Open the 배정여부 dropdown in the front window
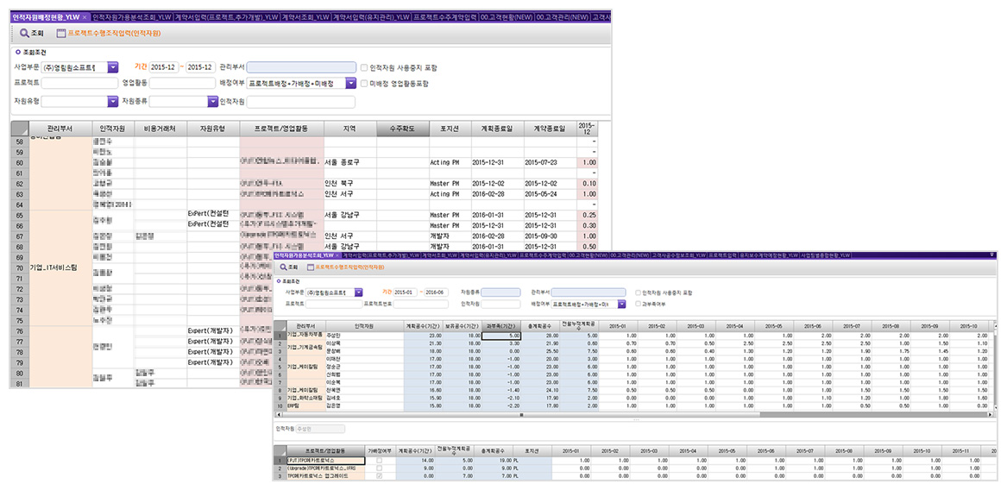Image resolution: width=1007 pixels, height=503 pixels. point(621,304)
